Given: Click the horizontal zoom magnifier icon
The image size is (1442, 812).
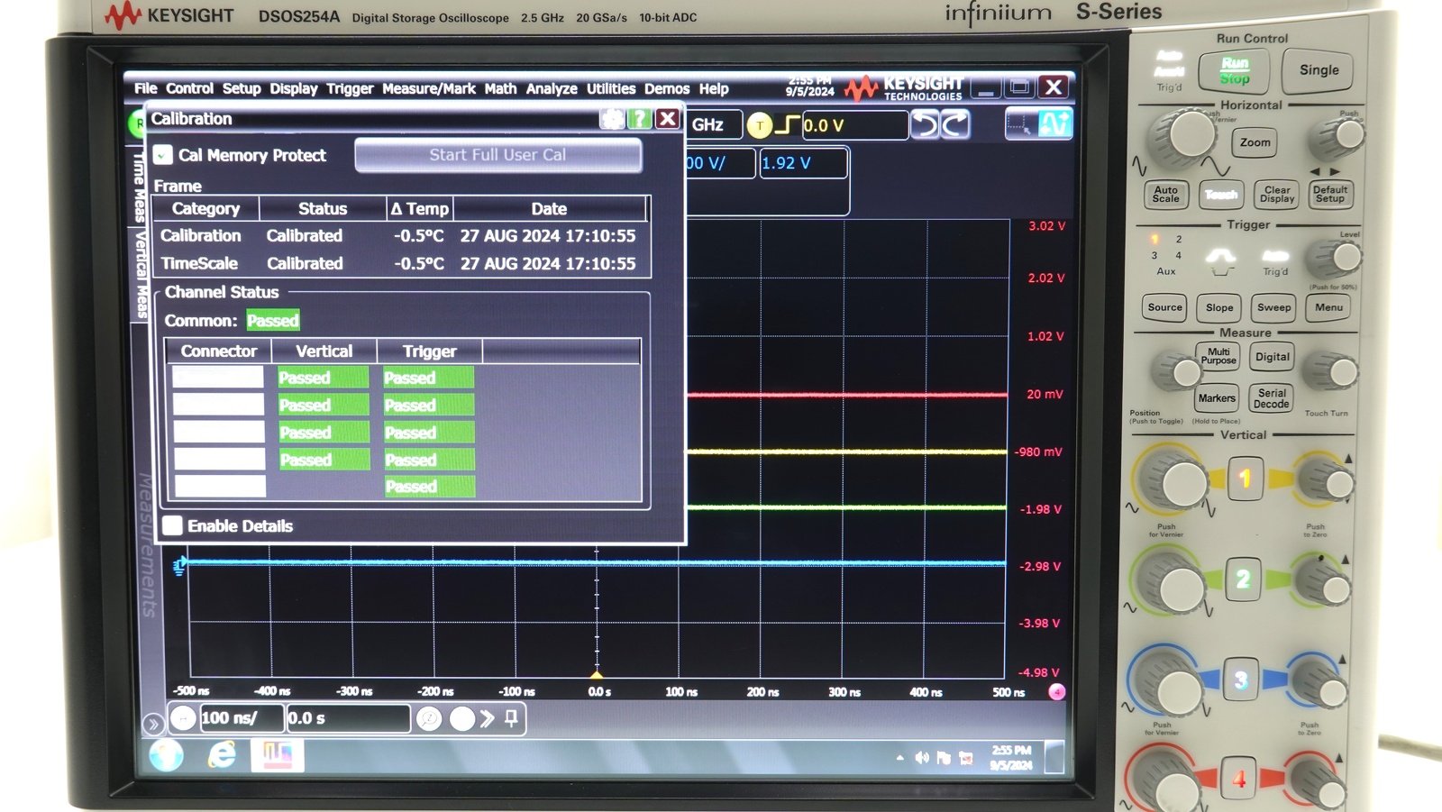Looking at the screenshot, I should pos(429,718).
